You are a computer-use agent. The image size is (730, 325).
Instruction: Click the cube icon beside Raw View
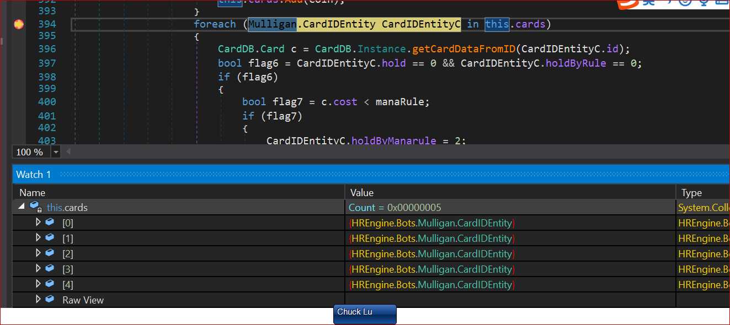click(x=50, y=299)
